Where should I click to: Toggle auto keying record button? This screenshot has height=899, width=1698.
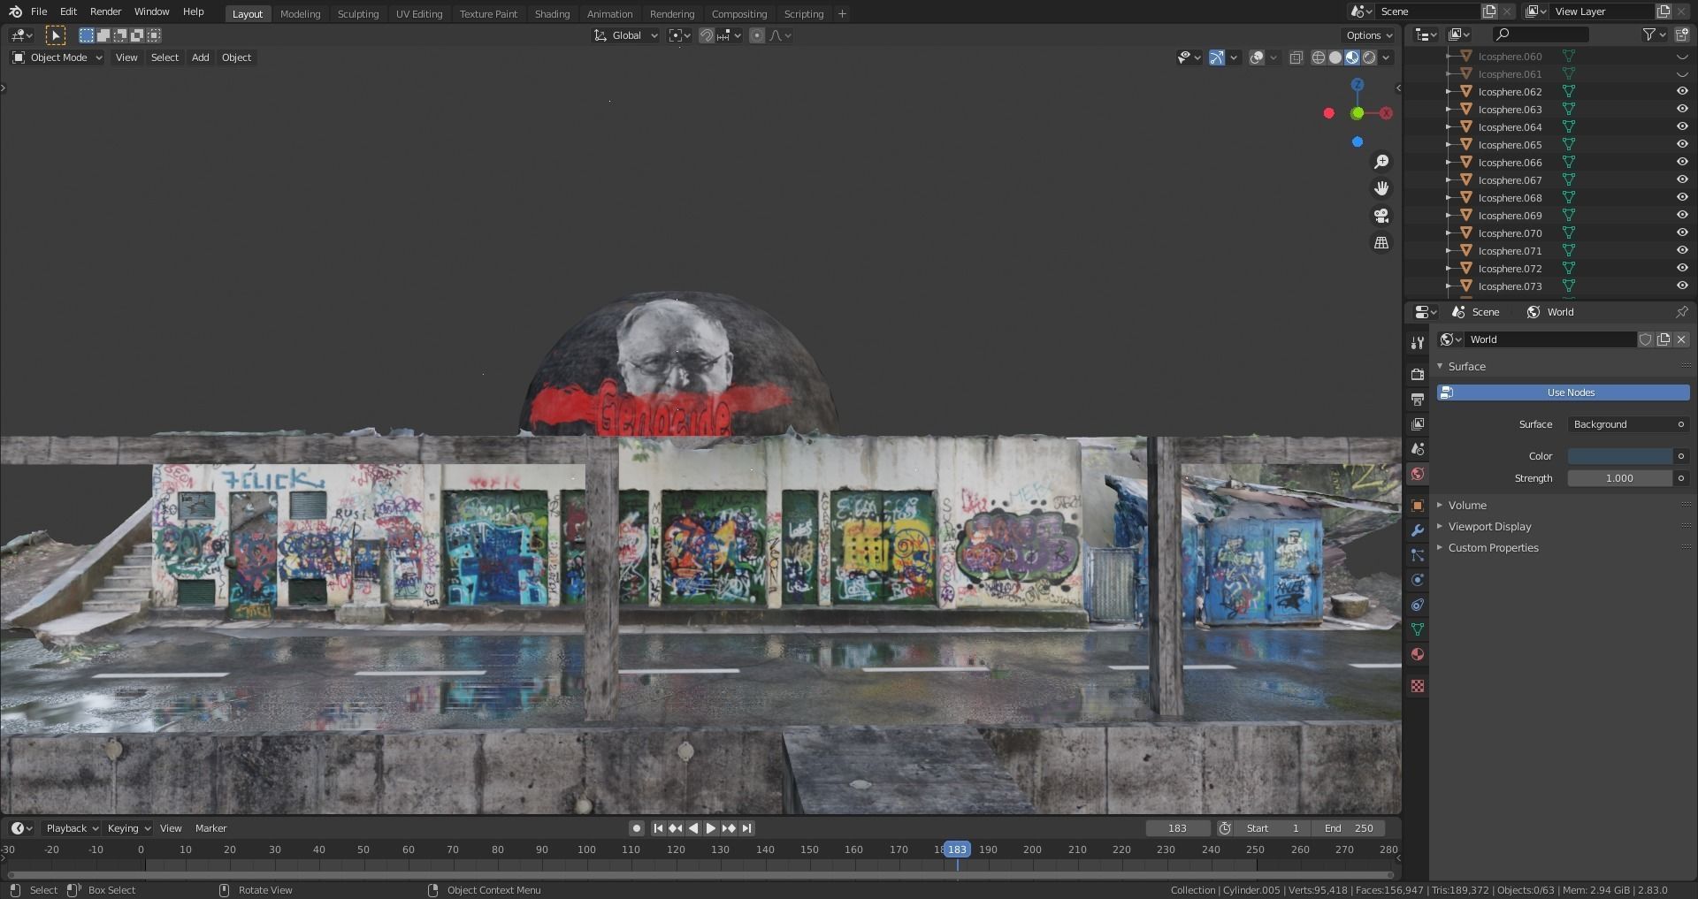click(636, 828)
